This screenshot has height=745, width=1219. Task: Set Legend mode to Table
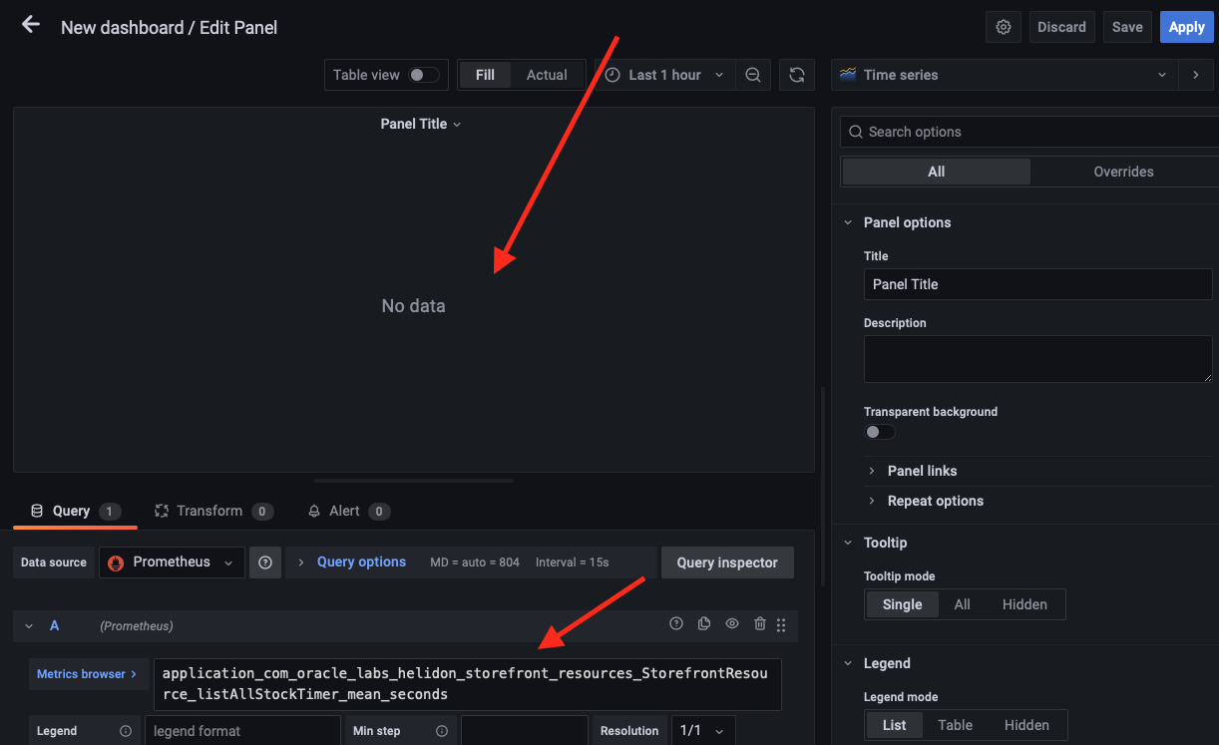click(x=956, y=725)
